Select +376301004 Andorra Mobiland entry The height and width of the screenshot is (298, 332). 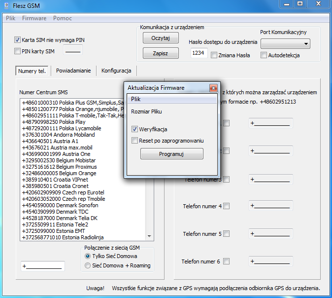(58, 135)
